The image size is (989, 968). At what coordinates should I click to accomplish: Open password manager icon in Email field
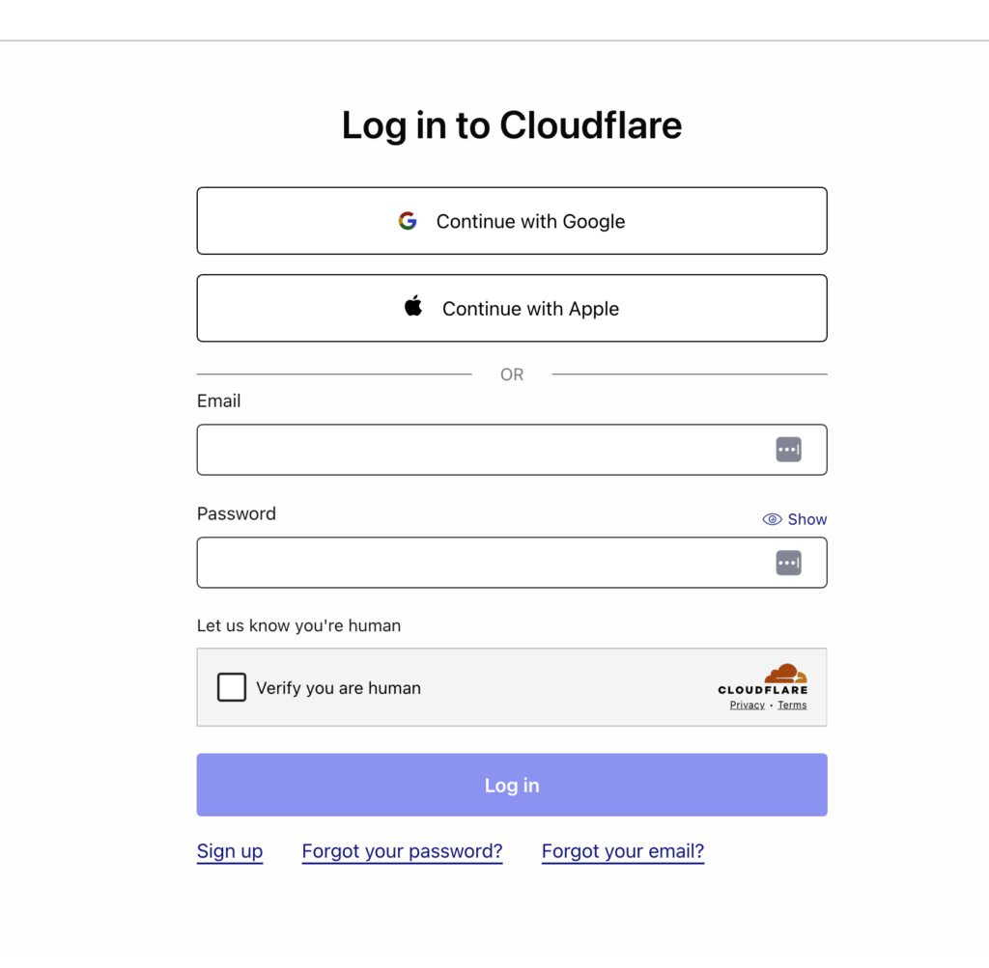[x=788, y=450]
